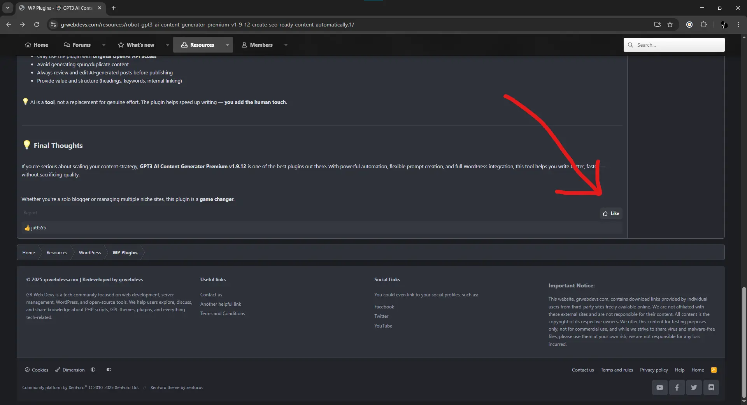
Task: Switch the page width toggle in footer
Action: pos(109,370)
